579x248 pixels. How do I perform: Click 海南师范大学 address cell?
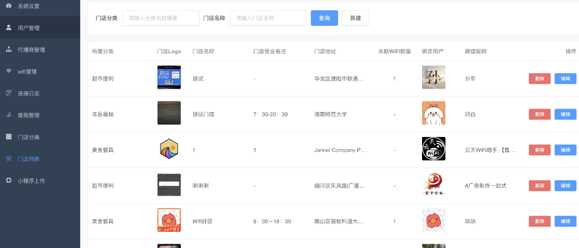(330, 115)
